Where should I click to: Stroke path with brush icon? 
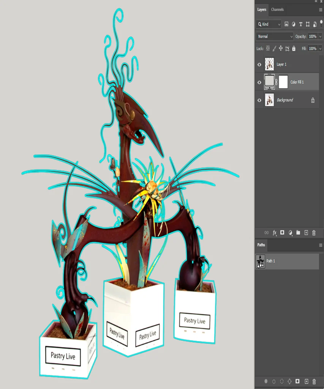click(x=274, y=381)
